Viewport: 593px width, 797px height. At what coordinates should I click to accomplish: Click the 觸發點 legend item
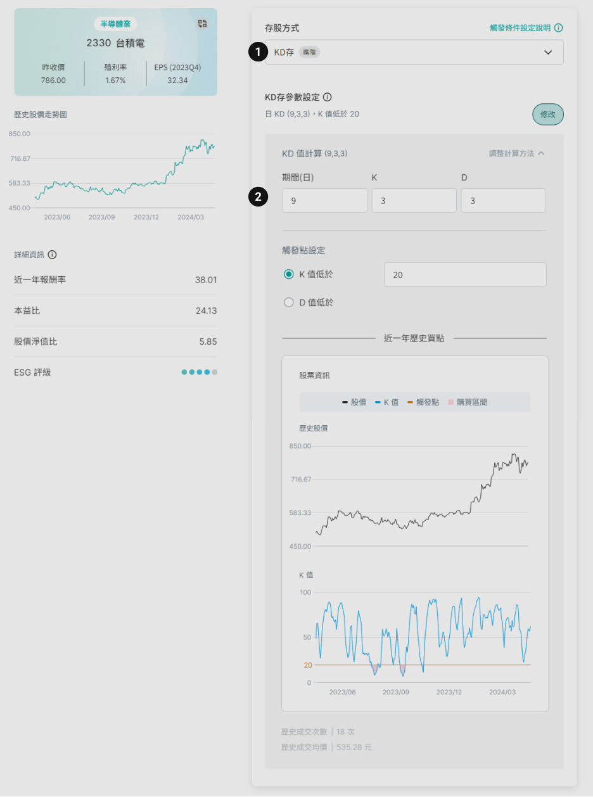click(x=423, y=402)
